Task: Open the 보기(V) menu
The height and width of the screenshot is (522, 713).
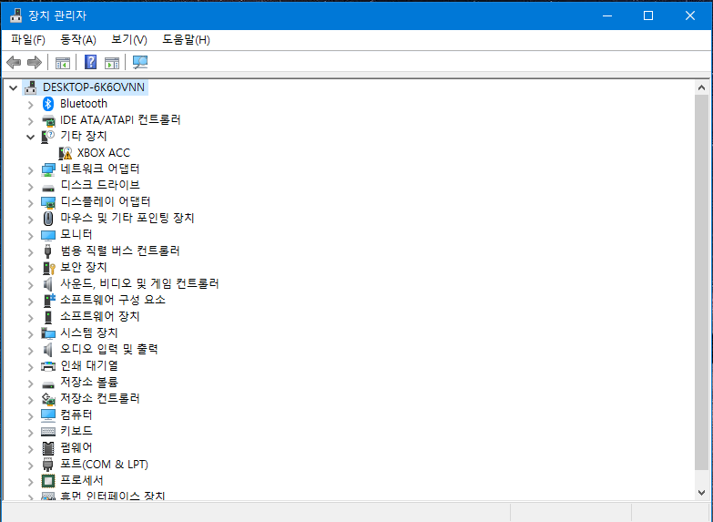Action: (x=128, y=40)
